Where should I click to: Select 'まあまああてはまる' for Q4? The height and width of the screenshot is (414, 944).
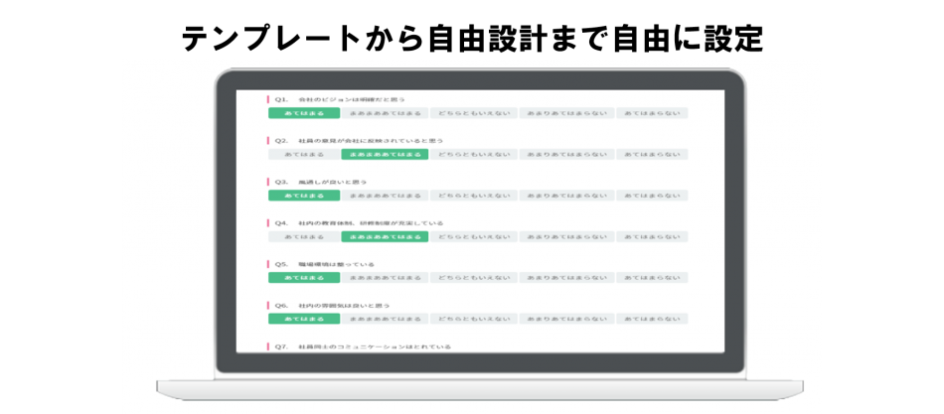click(384, 237)
